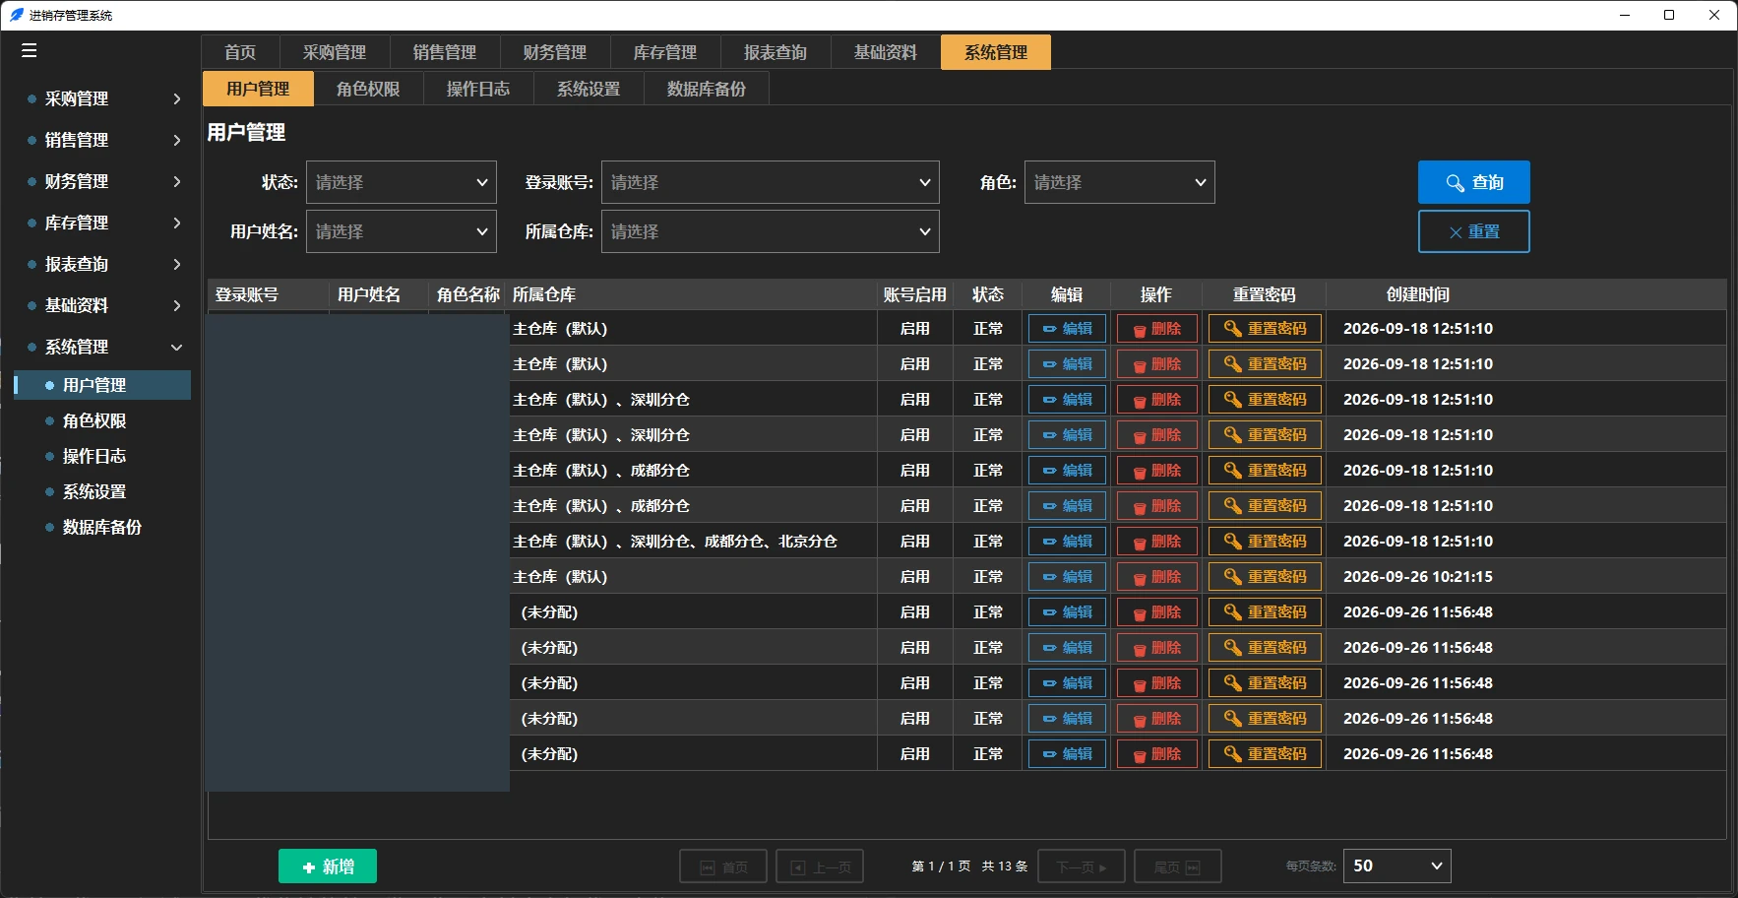Open the 每页条数 page size dropdown showing 50
The image size is (1738, 898).
pyautogui.click(x=1397, y=866)
